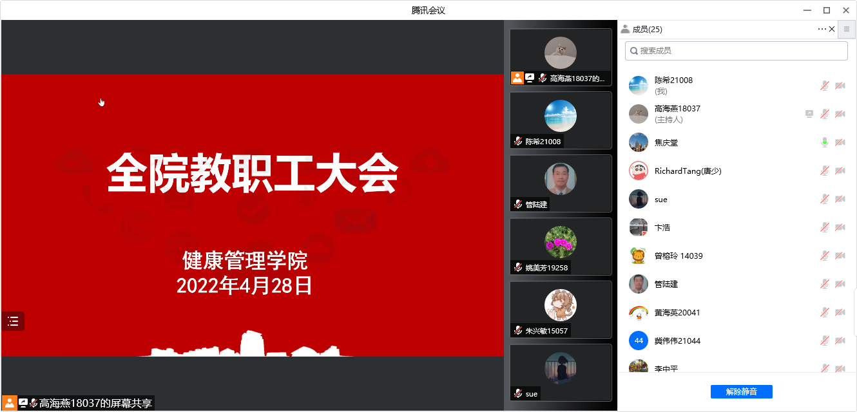Open the hamburger menu at top right
Image resolution: width=857 pixels, height=412 pixels.
coord(847,29)
